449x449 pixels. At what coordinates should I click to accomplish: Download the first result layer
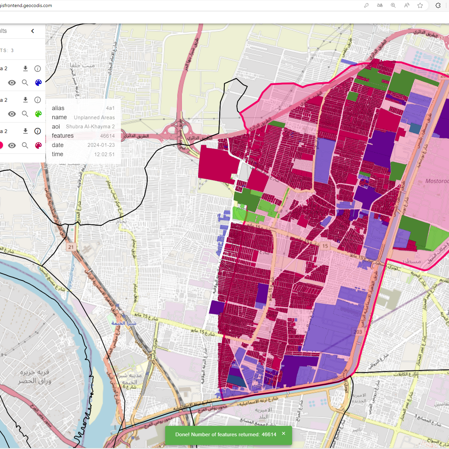pos(25,69)
